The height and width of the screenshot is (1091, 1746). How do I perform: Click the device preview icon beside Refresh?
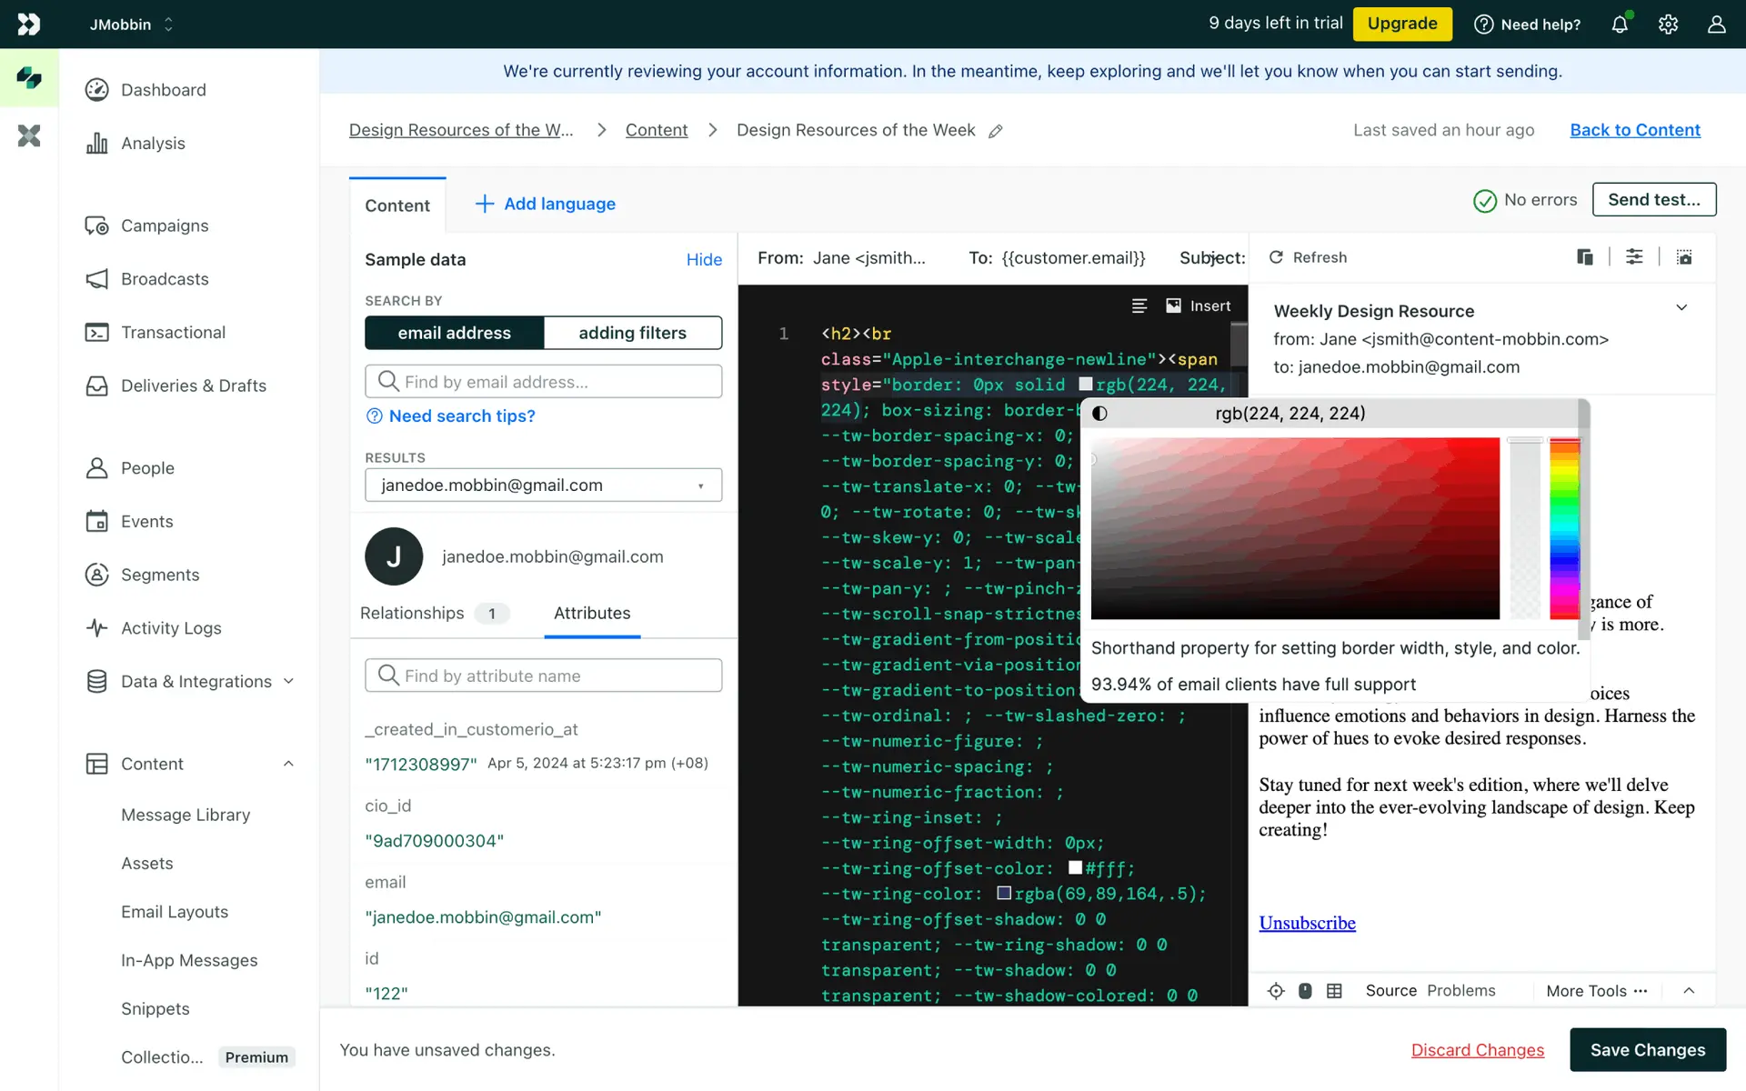(1585, 257)
